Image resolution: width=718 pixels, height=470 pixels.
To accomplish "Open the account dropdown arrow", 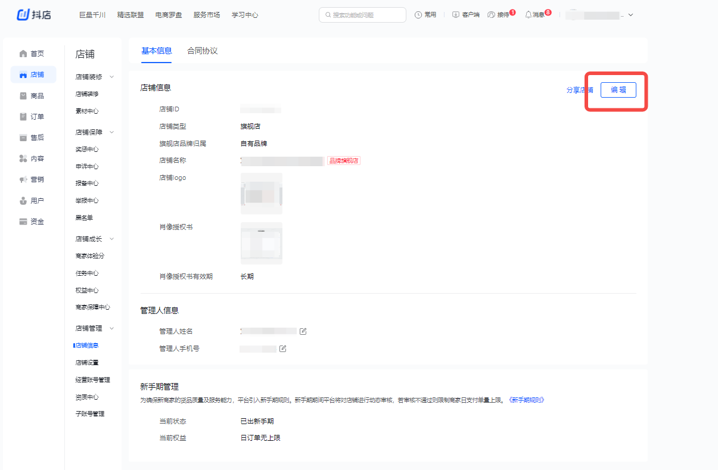I will [x=631, y=15].
